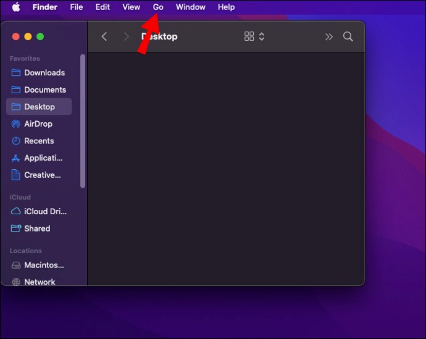
Task: Open the Edit menu
Action: pyautogui.click(x=102, y=7)
